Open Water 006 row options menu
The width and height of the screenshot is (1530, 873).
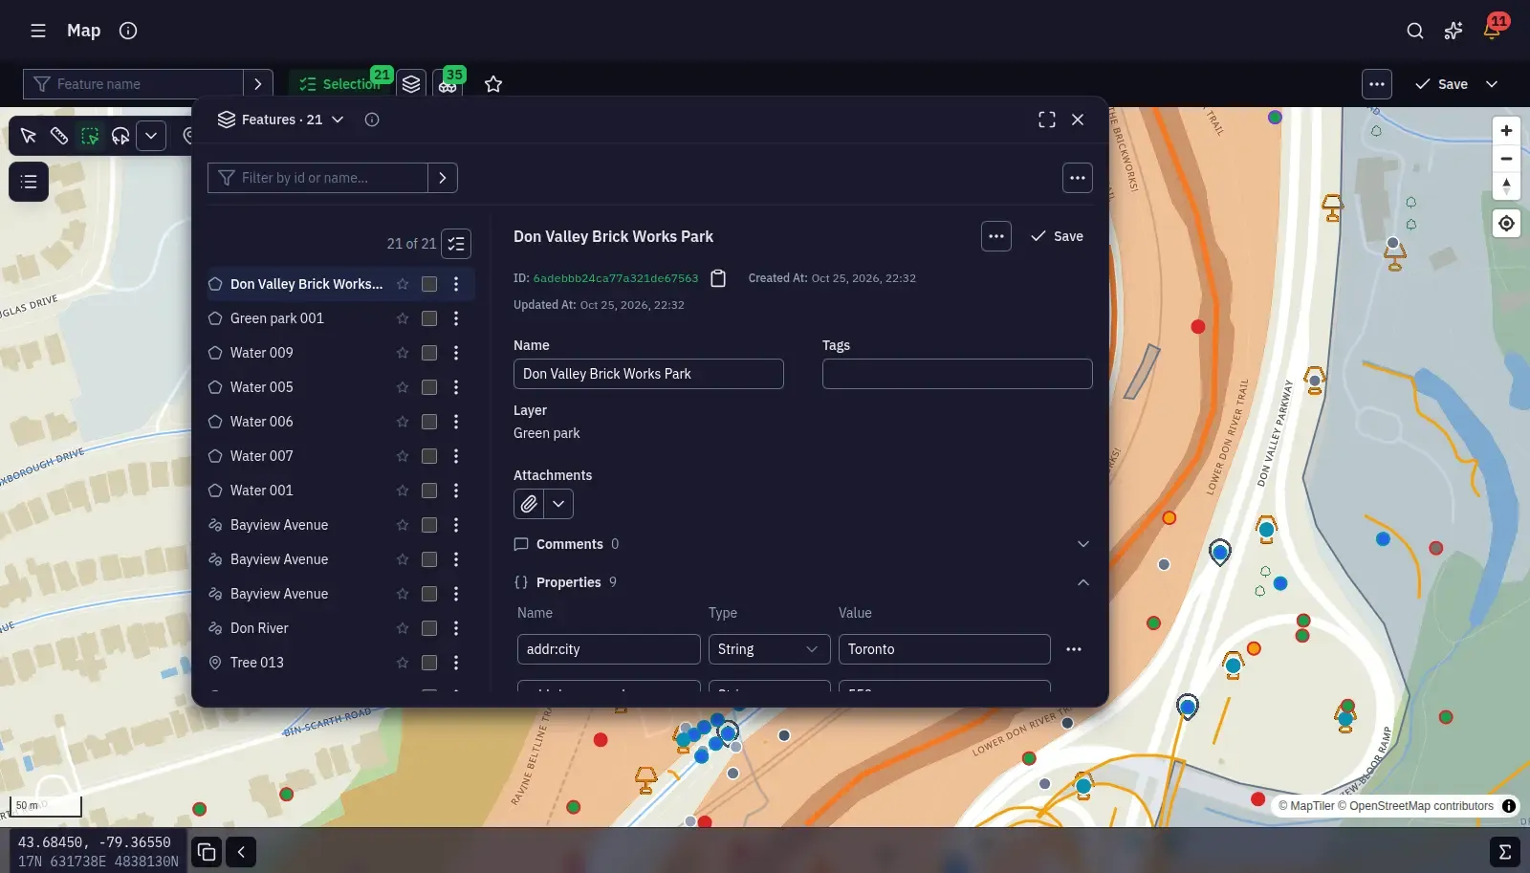pyautogui.click(x=456, y=422)
